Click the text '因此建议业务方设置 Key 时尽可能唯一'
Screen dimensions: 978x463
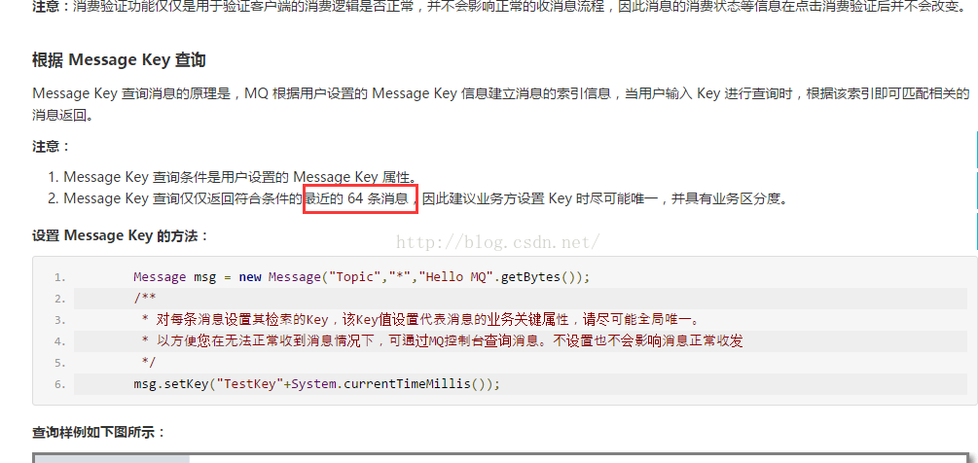coord(540,199)
